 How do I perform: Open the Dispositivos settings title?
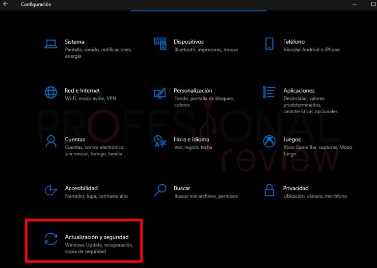(x=188, y=42)
